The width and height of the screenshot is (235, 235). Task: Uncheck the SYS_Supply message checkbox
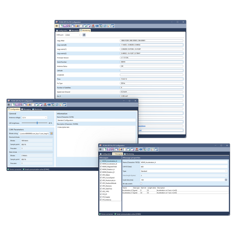coord(101,197)
